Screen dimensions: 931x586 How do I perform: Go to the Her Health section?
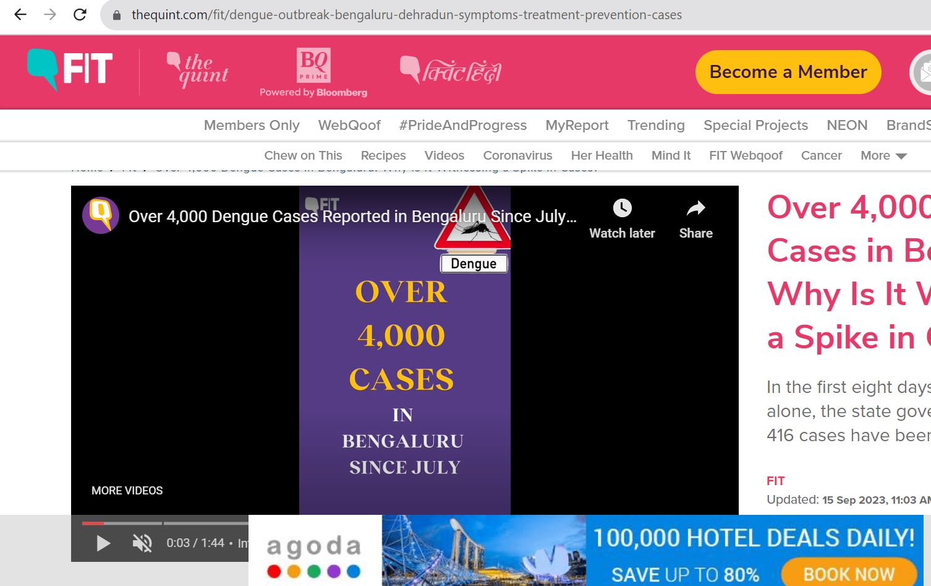[x=602, y=155]
